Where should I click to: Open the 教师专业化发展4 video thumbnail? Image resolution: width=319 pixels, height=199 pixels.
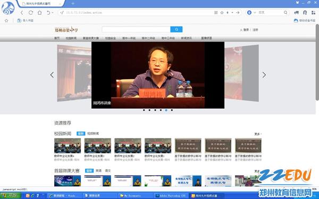point(68,145)
